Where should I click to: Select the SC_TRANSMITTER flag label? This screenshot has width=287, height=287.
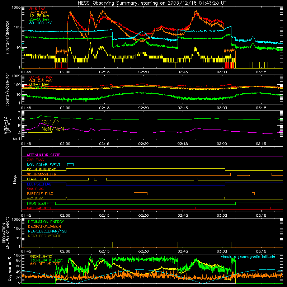tap(42, 174)
